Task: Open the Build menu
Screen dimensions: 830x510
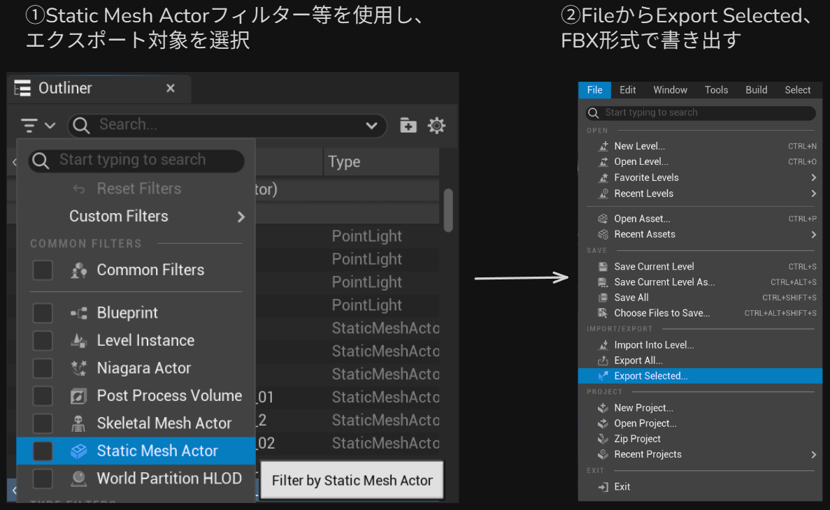Action: click(756, 90)
